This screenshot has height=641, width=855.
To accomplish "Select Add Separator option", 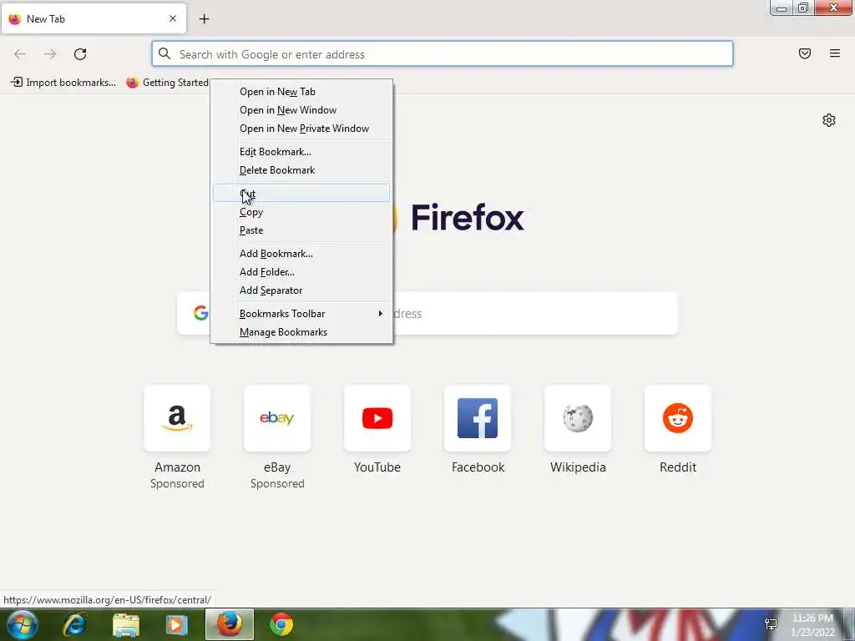I will [301, 290].
